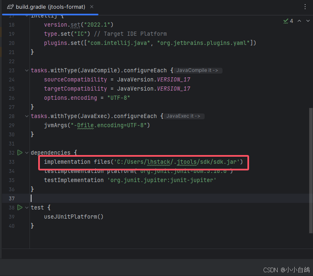
Task: Click jvmArgs on line 29
Action: click(x=56, y=125)
